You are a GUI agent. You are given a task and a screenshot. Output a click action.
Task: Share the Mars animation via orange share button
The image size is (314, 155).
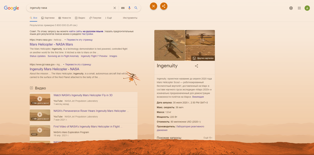[x=164, y=6]
